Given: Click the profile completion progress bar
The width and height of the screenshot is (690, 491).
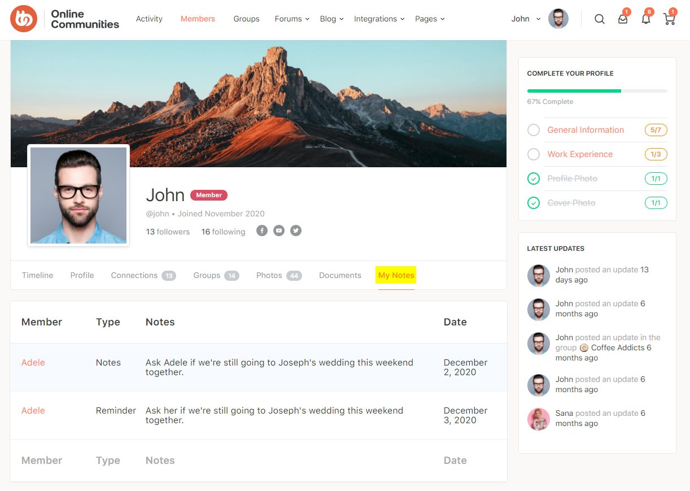Looking at the screenshot, I should 597,90.
